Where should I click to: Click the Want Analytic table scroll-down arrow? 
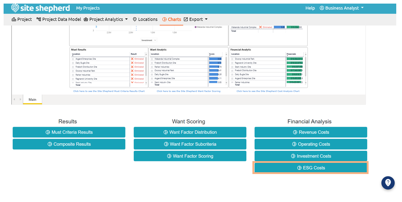[x=227, y=83]
